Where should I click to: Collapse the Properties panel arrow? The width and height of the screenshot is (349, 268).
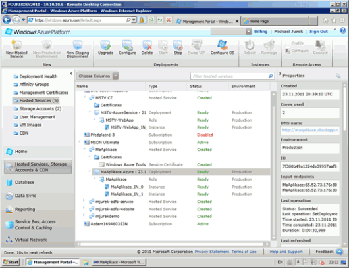click(280, 74)
